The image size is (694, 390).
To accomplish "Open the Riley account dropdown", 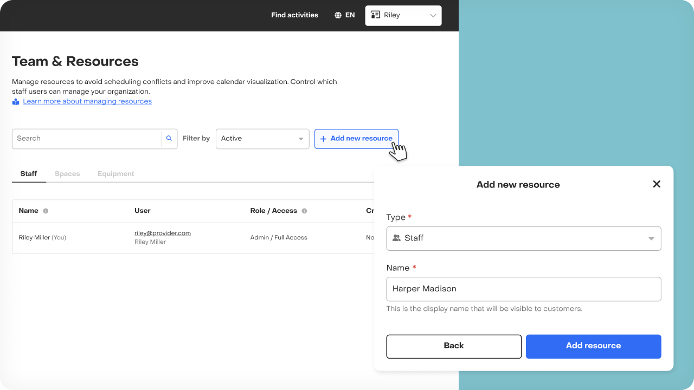I will pos(403,16).
